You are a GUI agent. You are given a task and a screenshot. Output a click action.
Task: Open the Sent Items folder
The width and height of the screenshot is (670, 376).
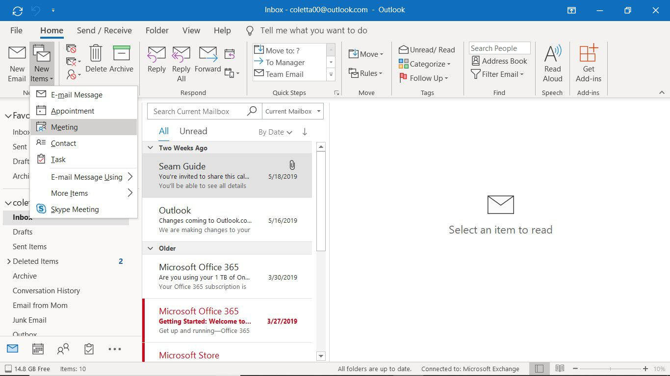tap(30, 246)
